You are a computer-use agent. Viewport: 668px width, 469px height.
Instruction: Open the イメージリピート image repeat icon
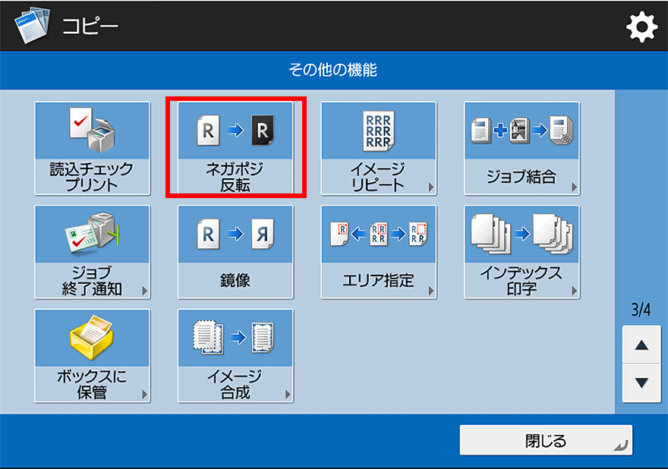[378, 131]
